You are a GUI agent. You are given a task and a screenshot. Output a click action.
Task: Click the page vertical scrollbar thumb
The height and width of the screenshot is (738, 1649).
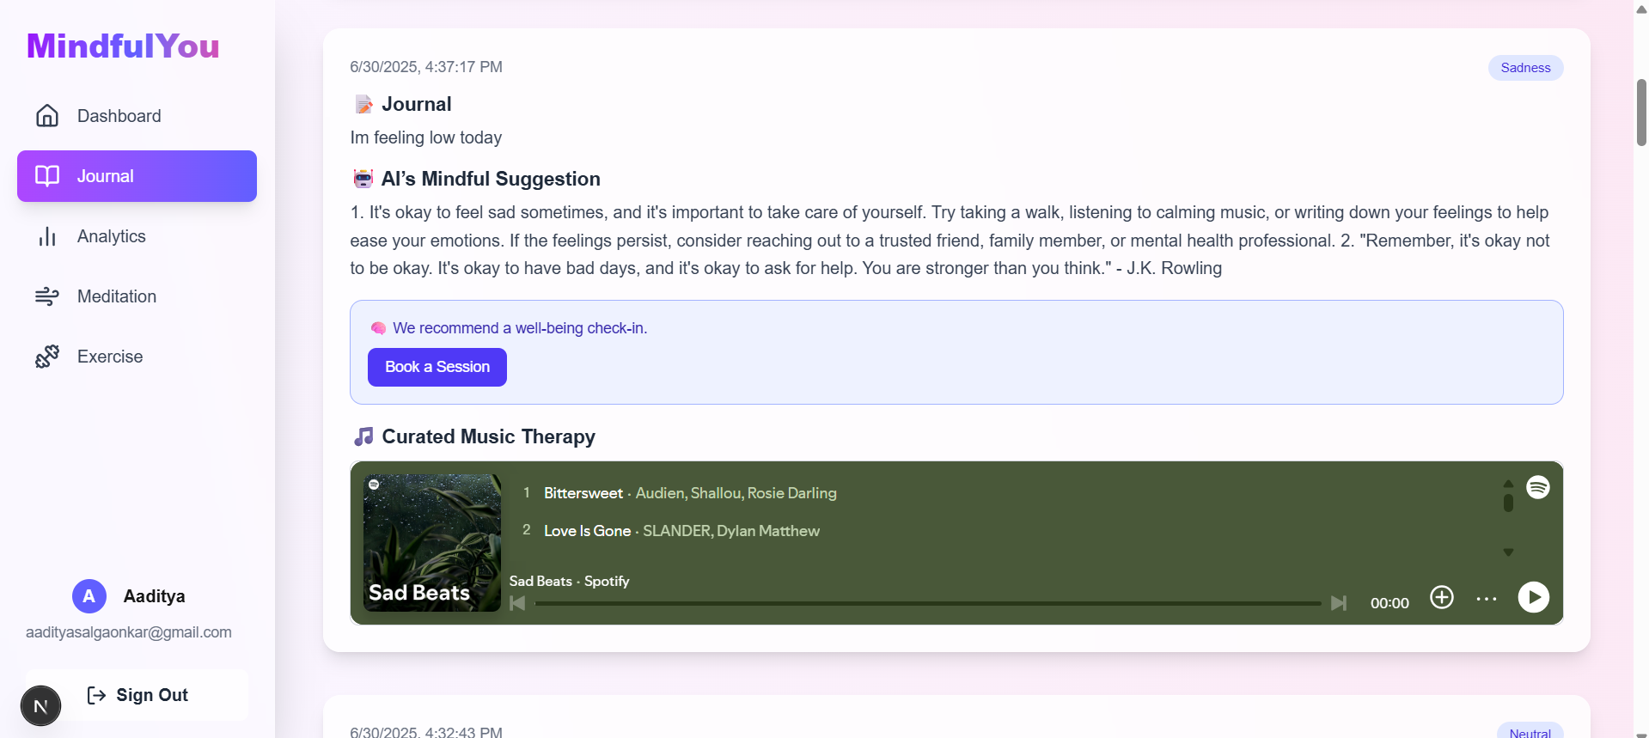pyautogui.click(x=1641, y=112)
